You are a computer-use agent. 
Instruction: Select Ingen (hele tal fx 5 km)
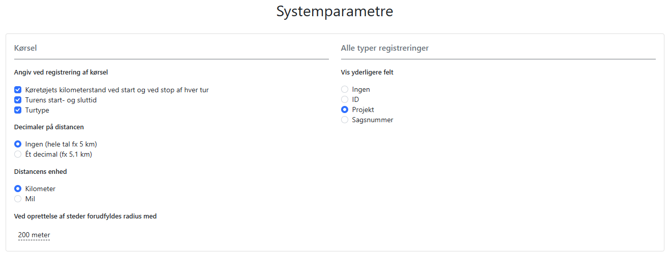pyautogui.click(x=18, y=144)
